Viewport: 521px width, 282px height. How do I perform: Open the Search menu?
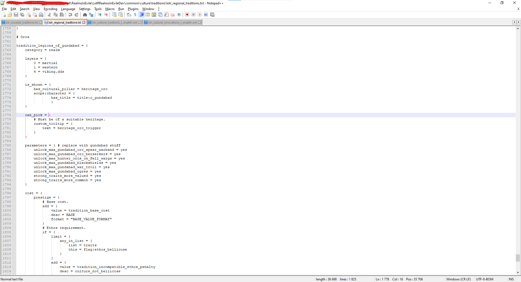tap(24, 9)
